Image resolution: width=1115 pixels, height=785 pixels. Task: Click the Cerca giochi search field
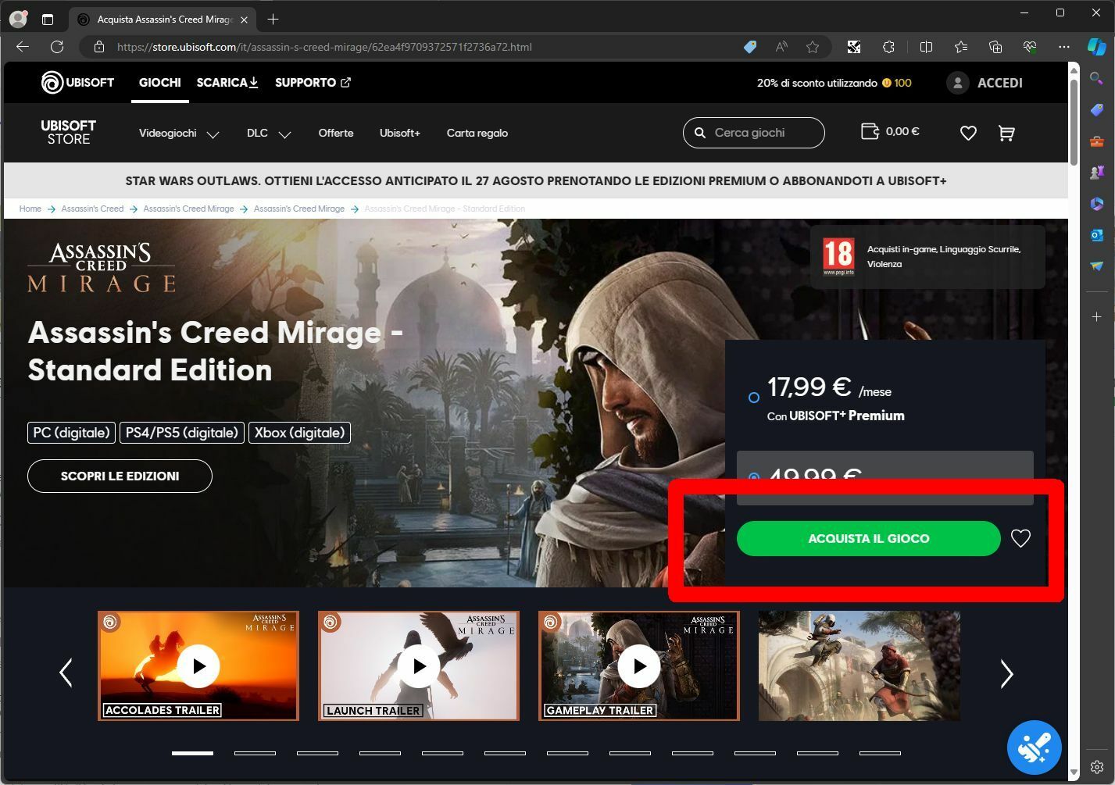click(x=754, y=133)
